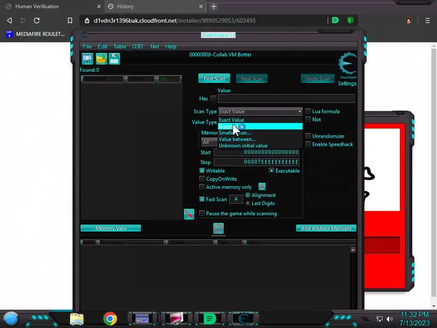This screenshot has height=328, width=437.
Task: Check Pause the game while scanning
Action: click(x=202, y=214)
